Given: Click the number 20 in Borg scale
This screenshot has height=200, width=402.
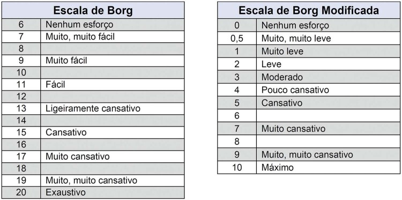Looking at the screenshot, I should tap(21, 192).
